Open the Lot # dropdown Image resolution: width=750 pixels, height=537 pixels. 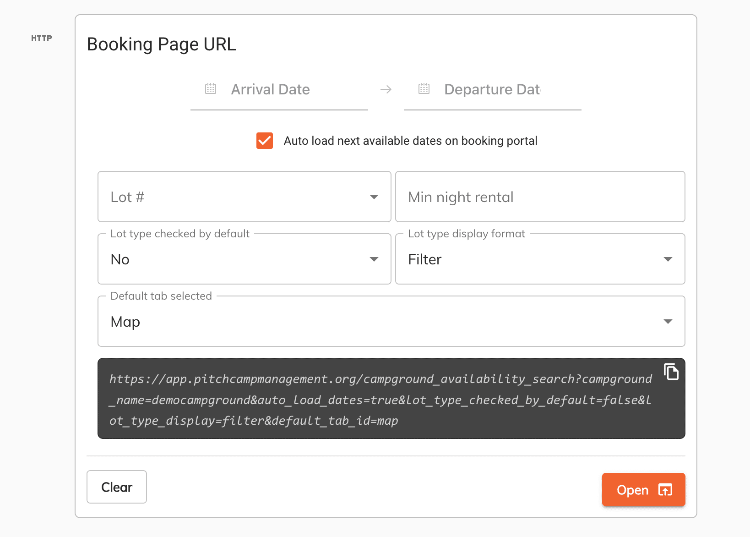coord(245,197)
